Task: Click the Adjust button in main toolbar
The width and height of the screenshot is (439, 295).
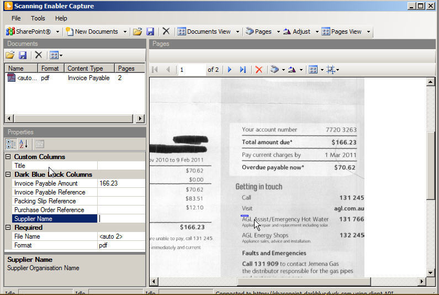Action: coord(297,31)
